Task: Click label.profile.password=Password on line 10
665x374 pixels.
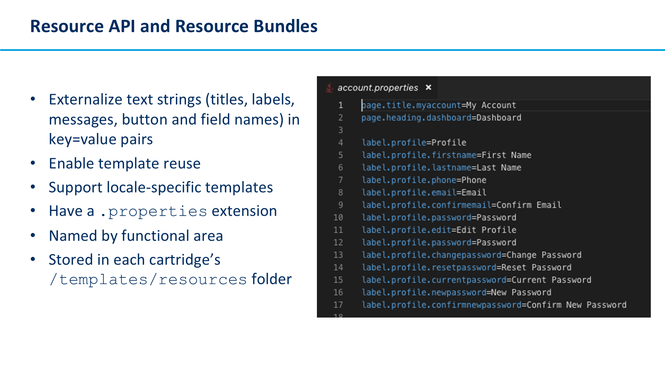Action: tap(439, 217)
